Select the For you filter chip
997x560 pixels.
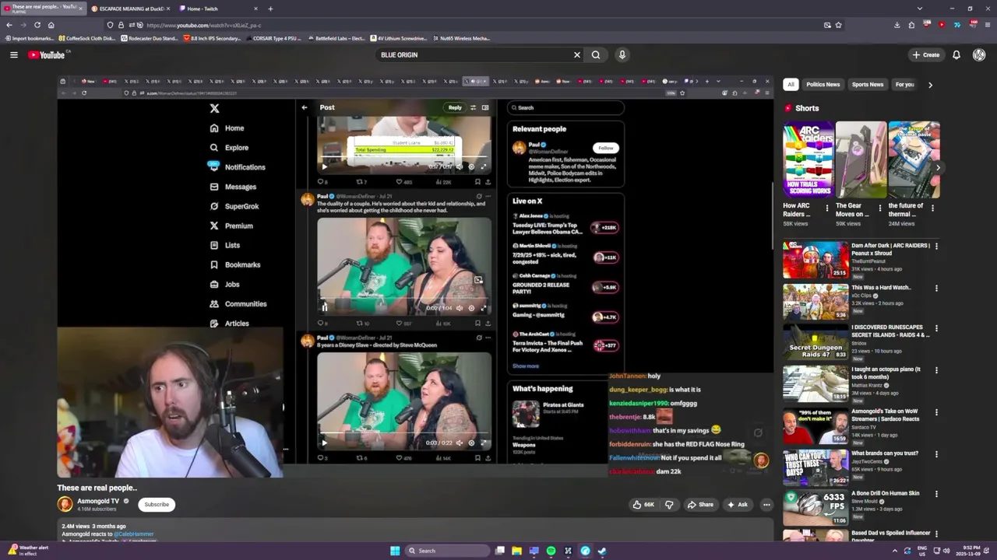point(904,84)
